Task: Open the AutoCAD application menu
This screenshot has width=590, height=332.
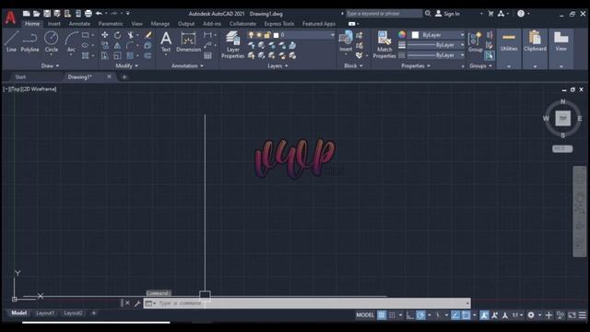Action: point(10,18)
